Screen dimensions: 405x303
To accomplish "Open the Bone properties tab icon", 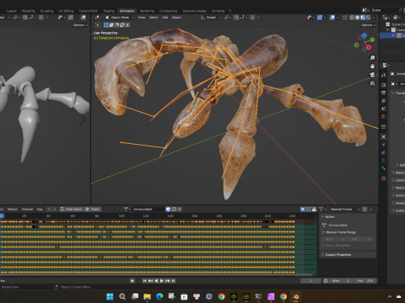I will (x=384, y=168).
